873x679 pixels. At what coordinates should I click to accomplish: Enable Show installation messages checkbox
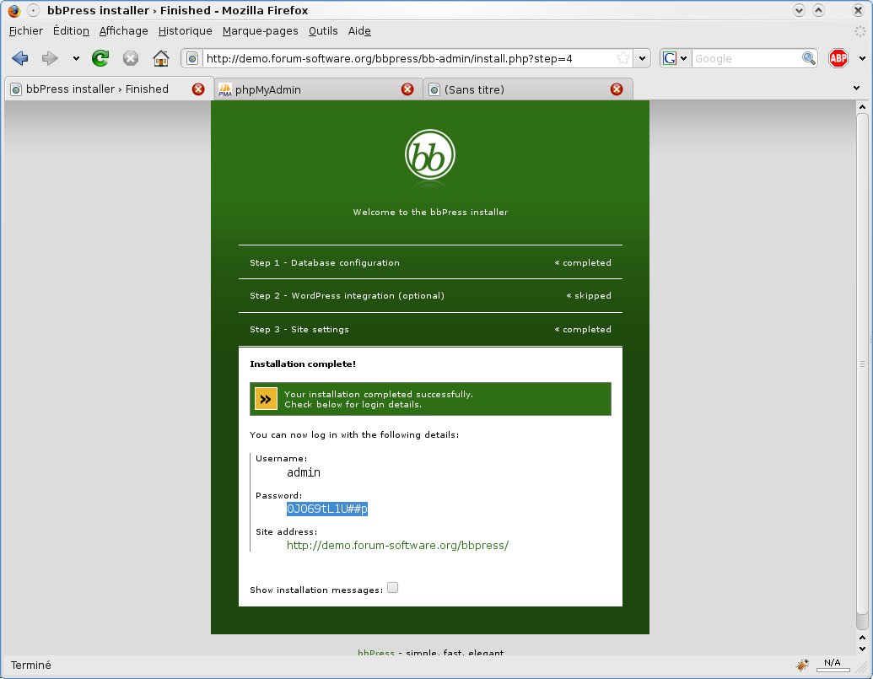click(x=392, y=588)
